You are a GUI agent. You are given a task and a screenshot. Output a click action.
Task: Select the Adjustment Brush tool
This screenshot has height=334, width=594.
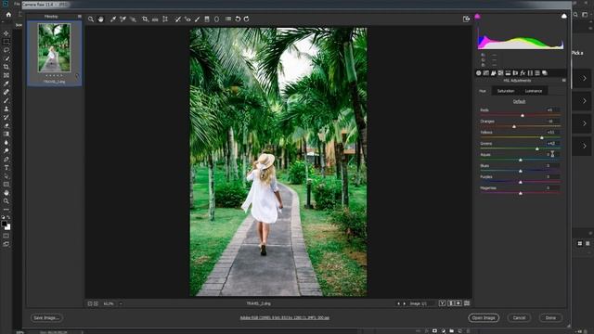(x=198, y=19)
